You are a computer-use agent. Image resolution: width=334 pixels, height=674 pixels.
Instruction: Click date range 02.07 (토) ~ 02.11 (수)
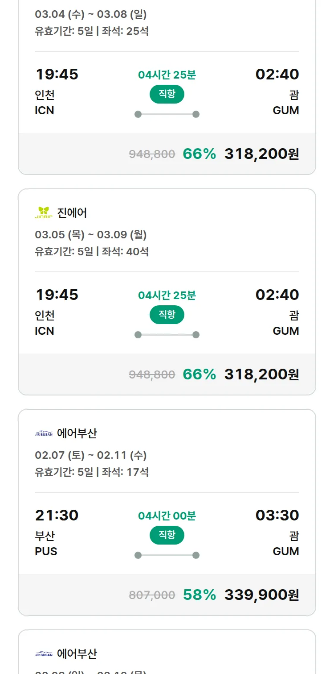pyautogui.click(x=91, y=455)
